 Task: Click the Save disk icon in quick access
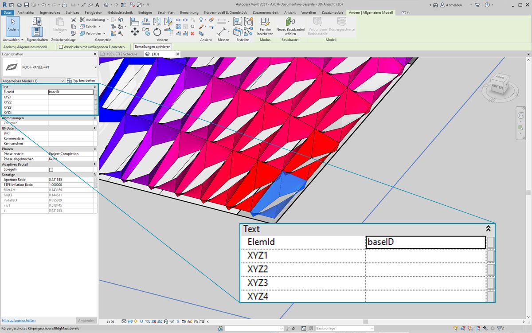(27, 5)
